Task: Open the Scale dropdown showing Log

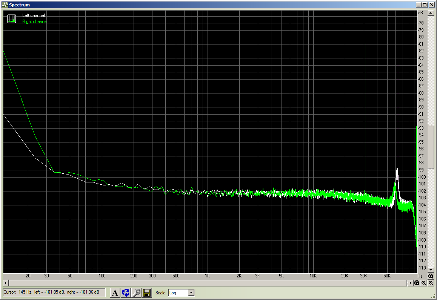Action: (181, 293)
